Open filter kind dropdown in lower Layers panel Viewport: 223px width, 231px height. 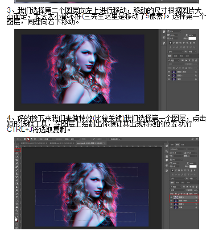[176, 187]
